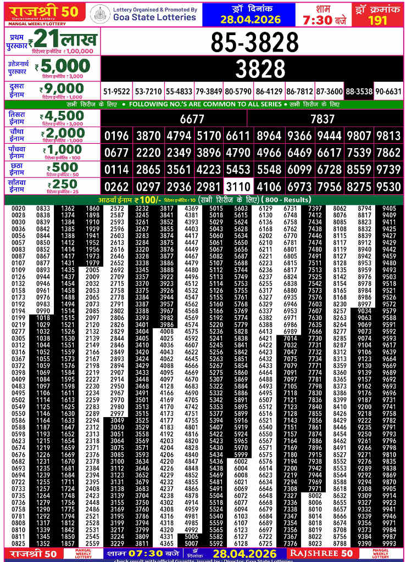Select eighth prize number 7014
The width and height of the screenshot is (406, 562).
(x=290, y=338)
